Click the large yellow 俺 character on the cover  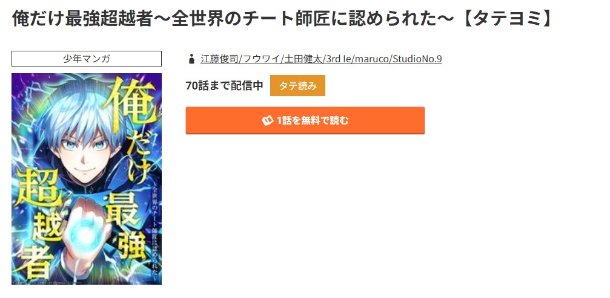tap(129, 106)
